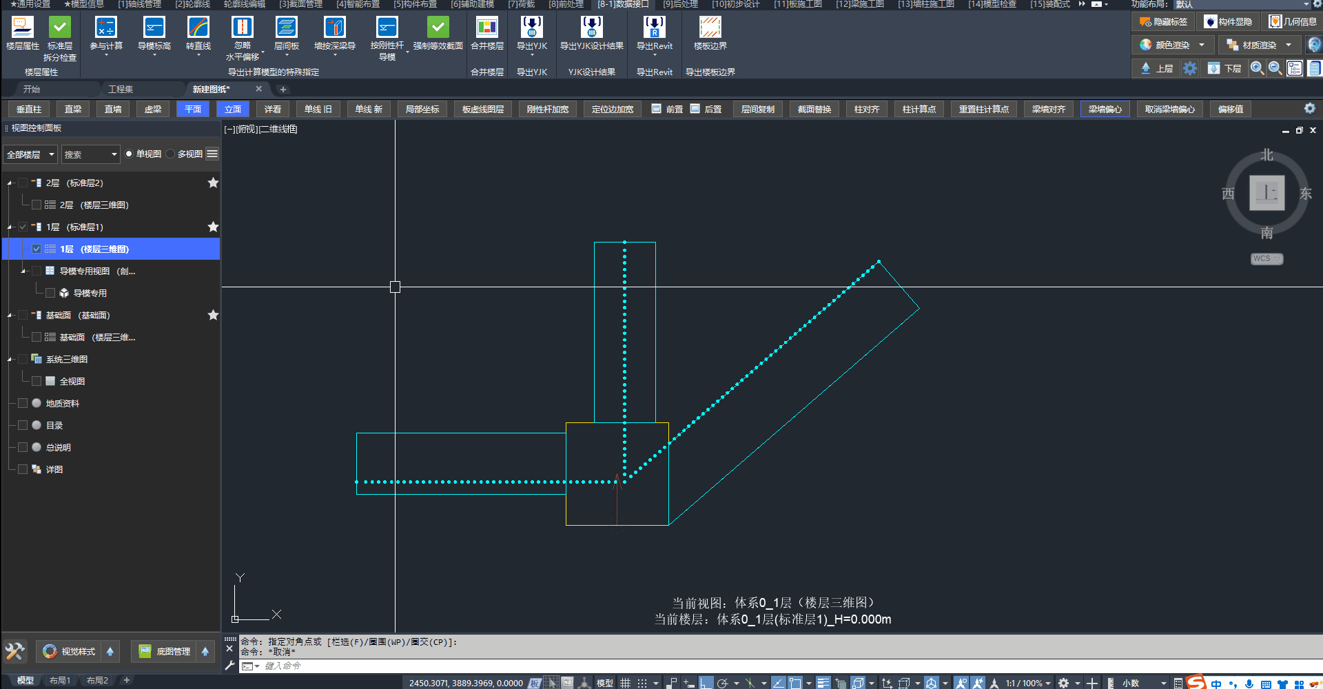This screenshot has height=689, width=1323.
Task: Click the 层间复制 button
Action: coord(757,110)
